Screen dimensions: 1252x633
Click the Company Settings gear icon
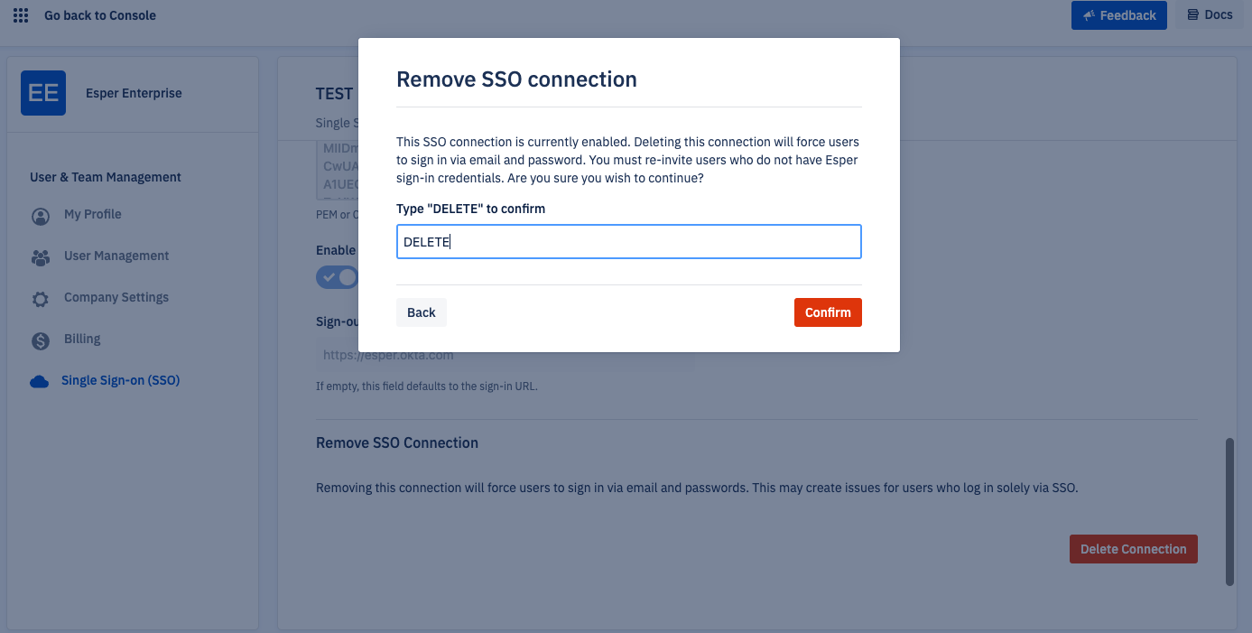41,299
